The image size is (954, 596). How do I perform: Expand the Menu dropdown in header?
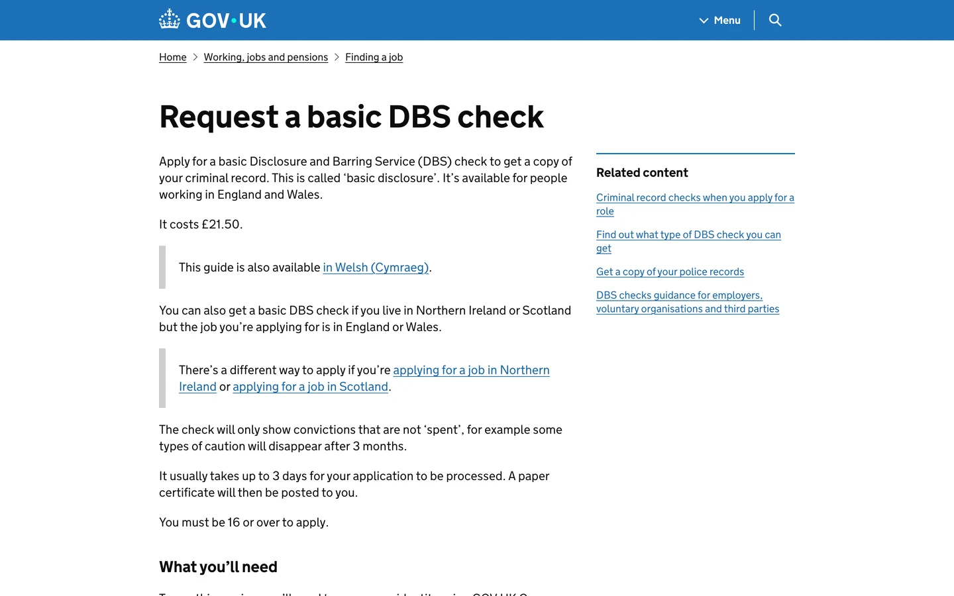[x=720, y=20]
